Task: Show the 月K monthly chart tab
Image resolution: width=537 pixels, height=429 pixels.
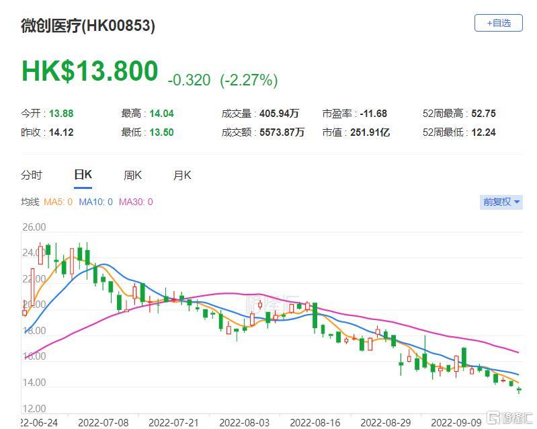Action: pyautogui.click(x=182, y=175)
